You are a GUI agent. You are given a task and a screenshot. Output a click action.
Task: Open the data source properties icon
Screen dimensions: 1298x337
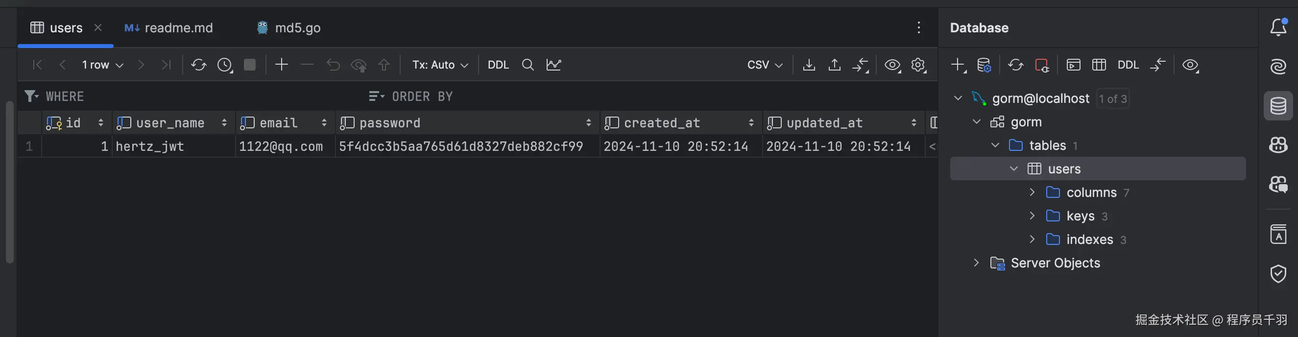click(x=984, y=65)
